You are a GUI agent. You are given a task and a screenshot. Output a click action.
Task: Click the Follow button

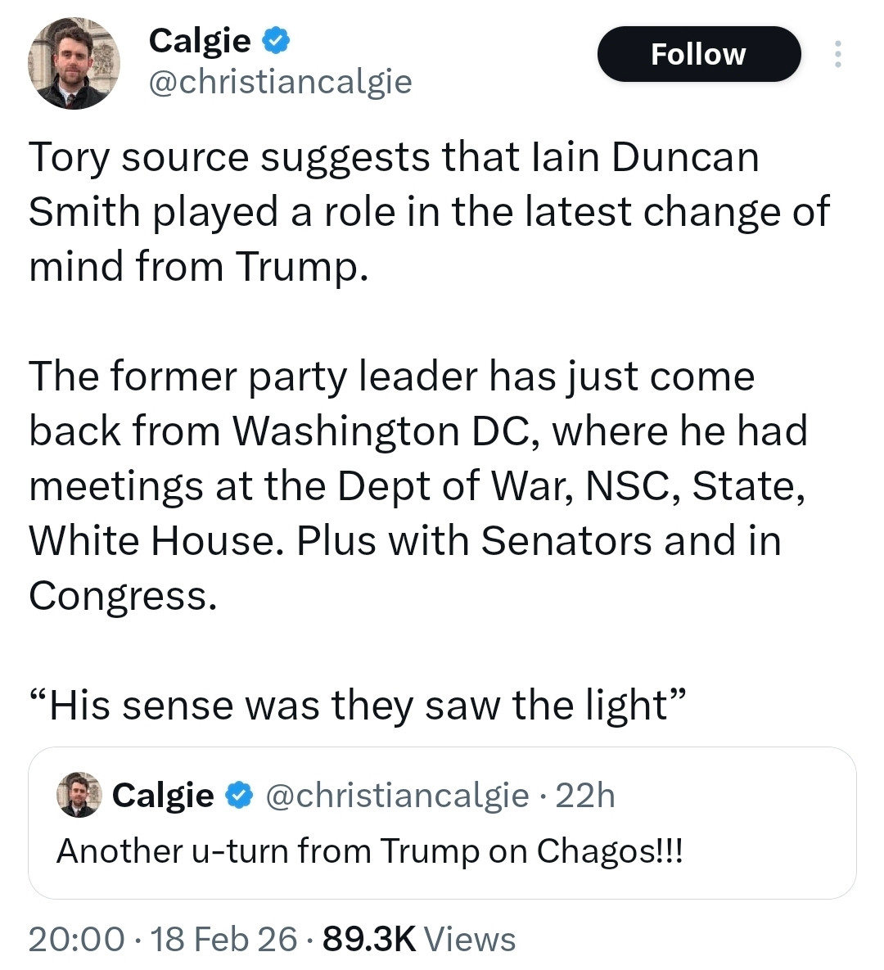point(698,54)
